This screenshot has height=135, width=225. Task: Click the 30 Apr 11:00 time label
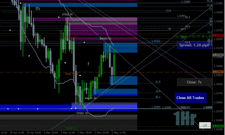coord(17,132)
